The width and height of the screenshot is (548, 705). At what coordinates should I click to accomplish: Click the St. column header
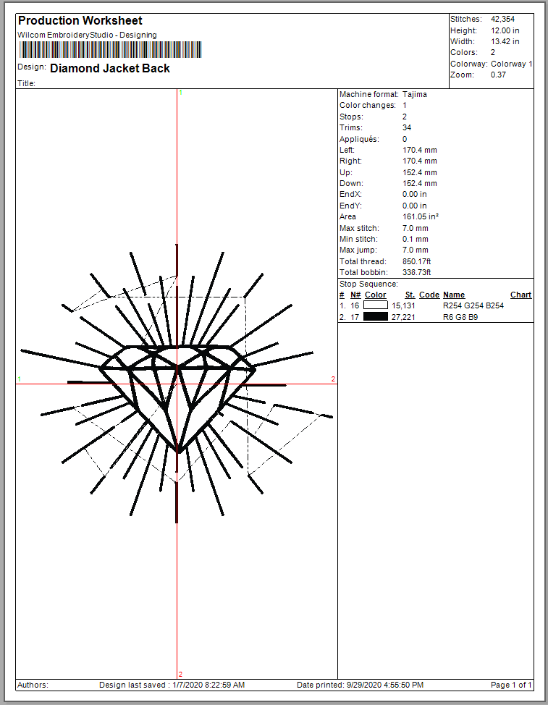pyautogui.click(x=410, y=295)
